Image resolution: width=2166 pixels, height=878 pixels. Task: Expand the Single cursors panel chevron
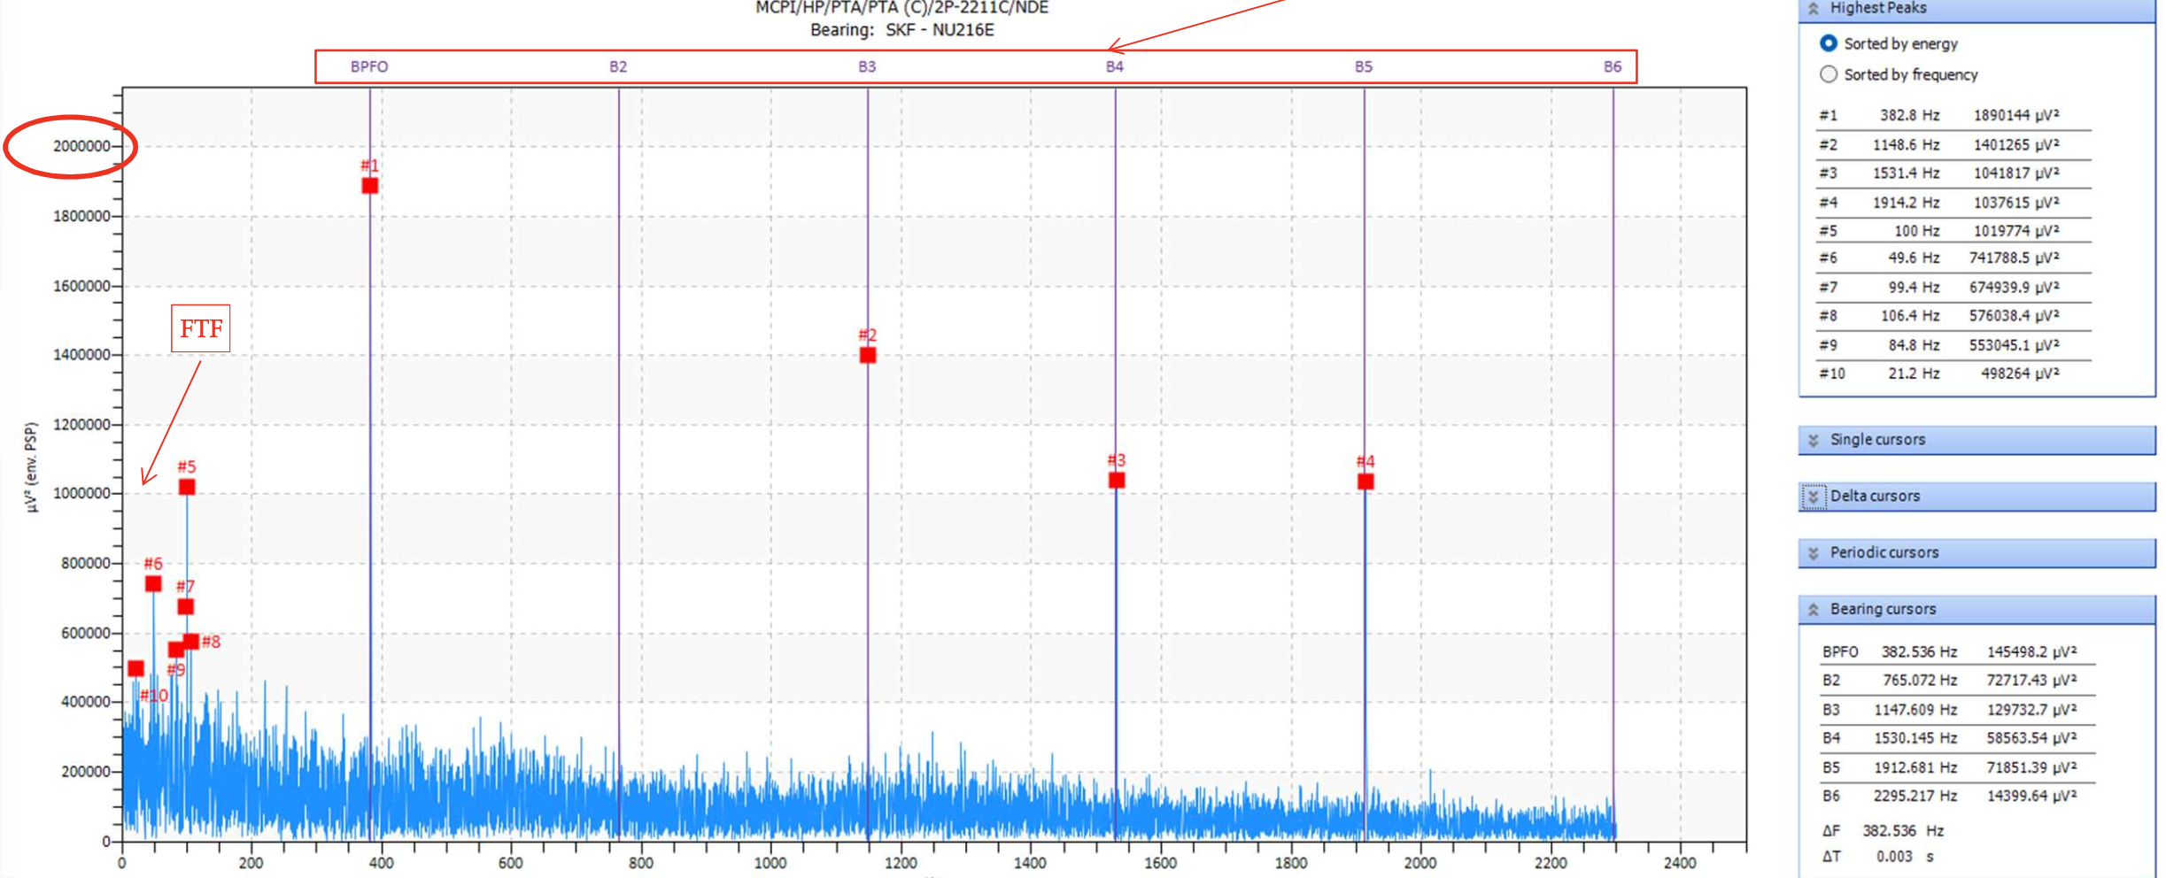tap(1814, 440)
